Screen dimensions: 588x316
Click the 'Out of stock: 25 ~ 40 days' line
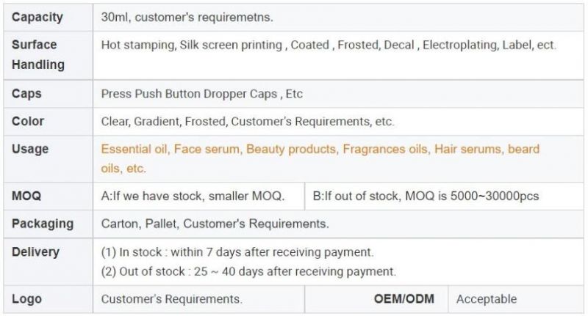(x=248, y=271)
